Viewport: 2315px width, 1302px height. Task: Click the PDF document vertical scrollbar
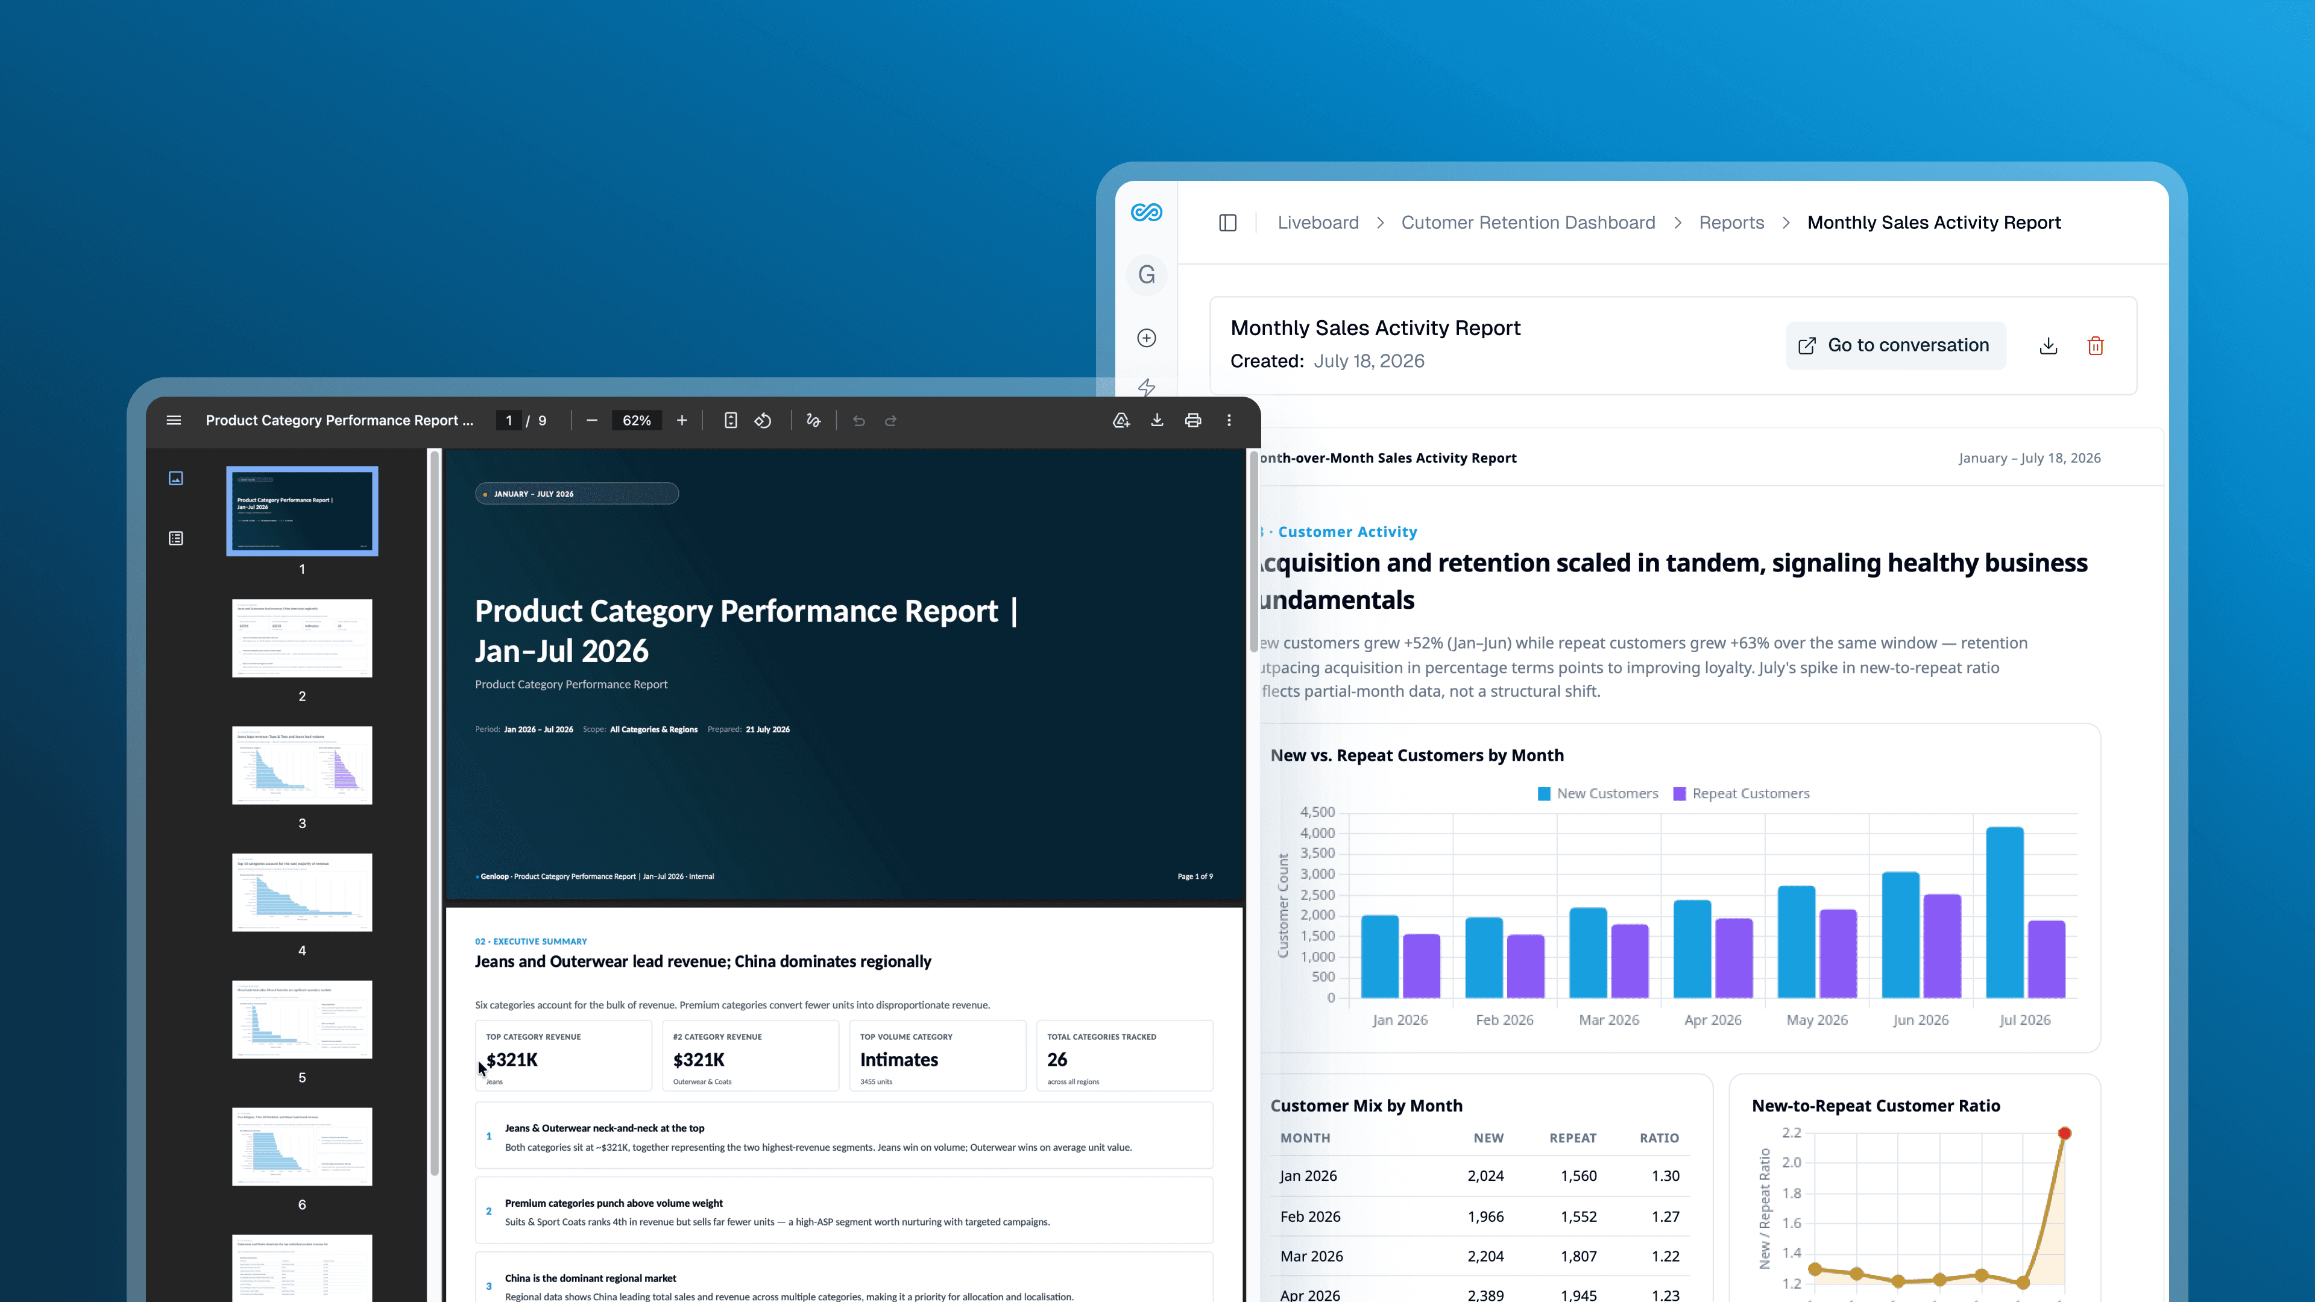tap(1254, 551)
